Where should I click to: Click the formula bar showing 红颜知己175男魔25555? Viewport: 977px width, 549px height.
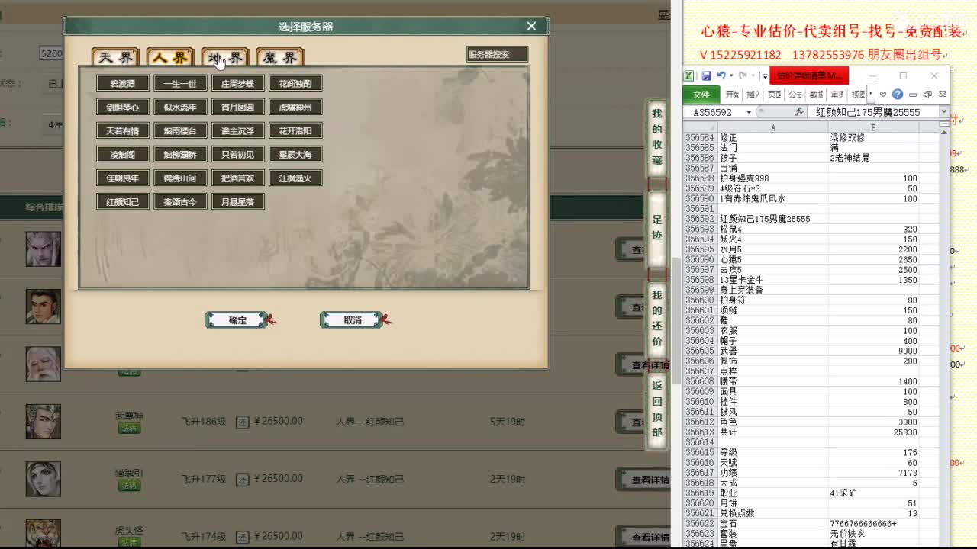click(874, 112)
